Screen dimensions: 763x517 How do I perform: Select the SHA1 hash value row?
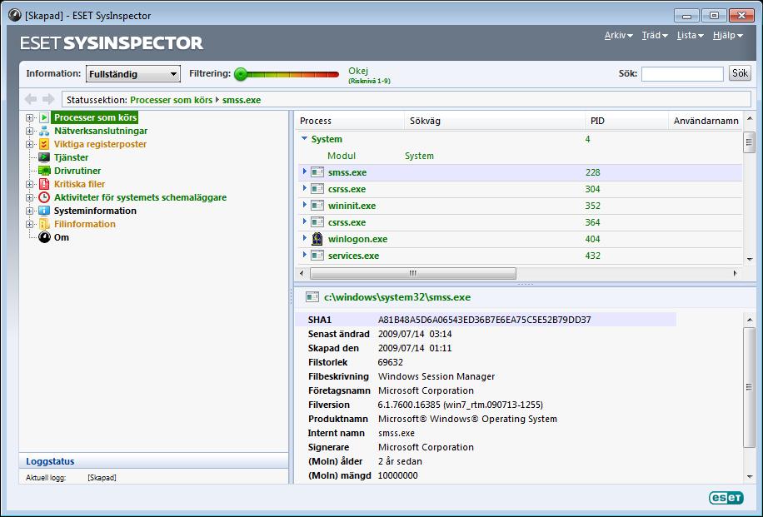[x=486, y=320]
